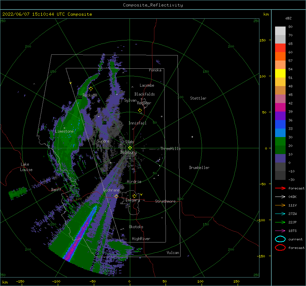Click the yellow diamond marker below Cochrane
This screenshot has width=306, height=286.
coord(116,196)
